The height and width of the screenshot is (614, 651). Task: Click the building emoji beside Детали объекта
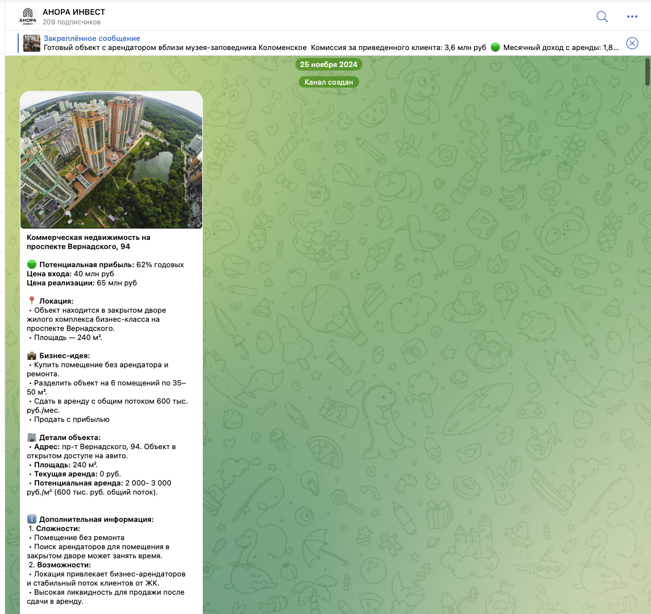pyautogui.click(x=32, y=438)
